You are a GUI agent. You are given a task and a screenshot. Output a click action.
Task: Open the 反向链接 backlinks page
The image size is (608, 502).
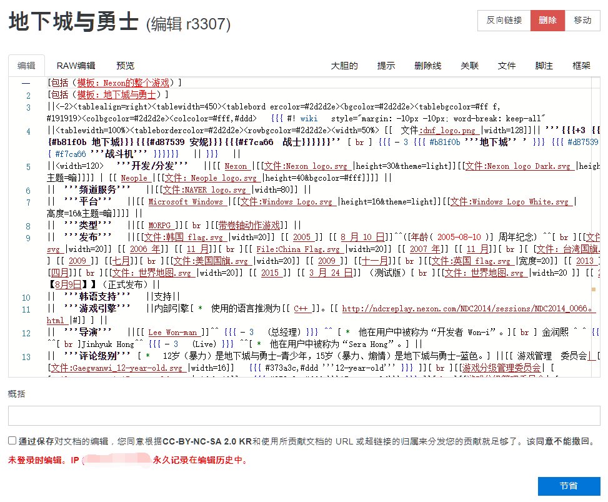504,20
